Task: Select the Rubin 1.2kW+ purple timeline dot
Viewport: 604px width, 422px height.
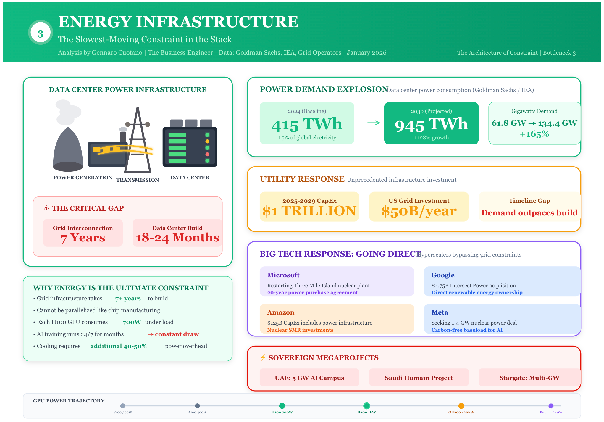Action: click(551, 406)
